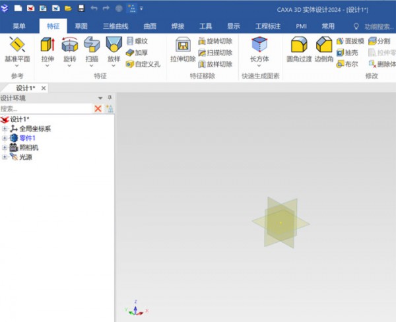Click the 布尔 boolean tool
This screenshot has width=396, height=322.
[x=347, y=64]
